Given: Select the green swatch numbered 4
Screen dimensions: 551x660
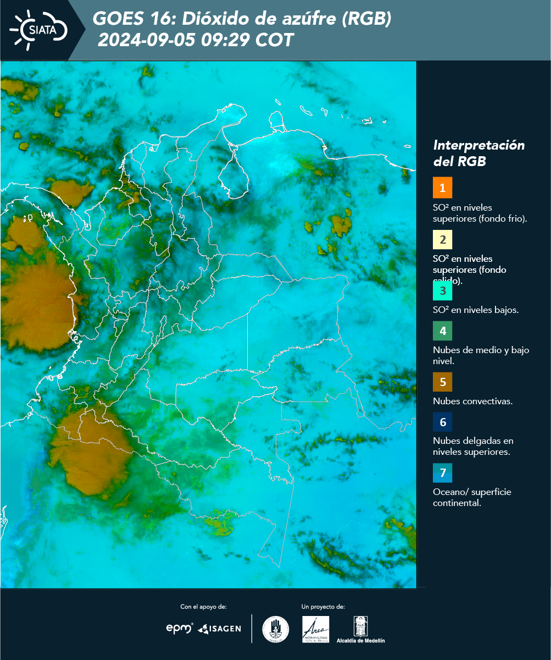Looking at the screenshot, I should tap(442, 331).
